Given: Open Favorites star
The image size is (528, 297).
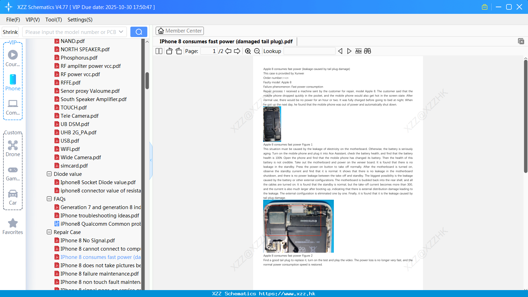Looking at the screenshot, I should 13,226.
